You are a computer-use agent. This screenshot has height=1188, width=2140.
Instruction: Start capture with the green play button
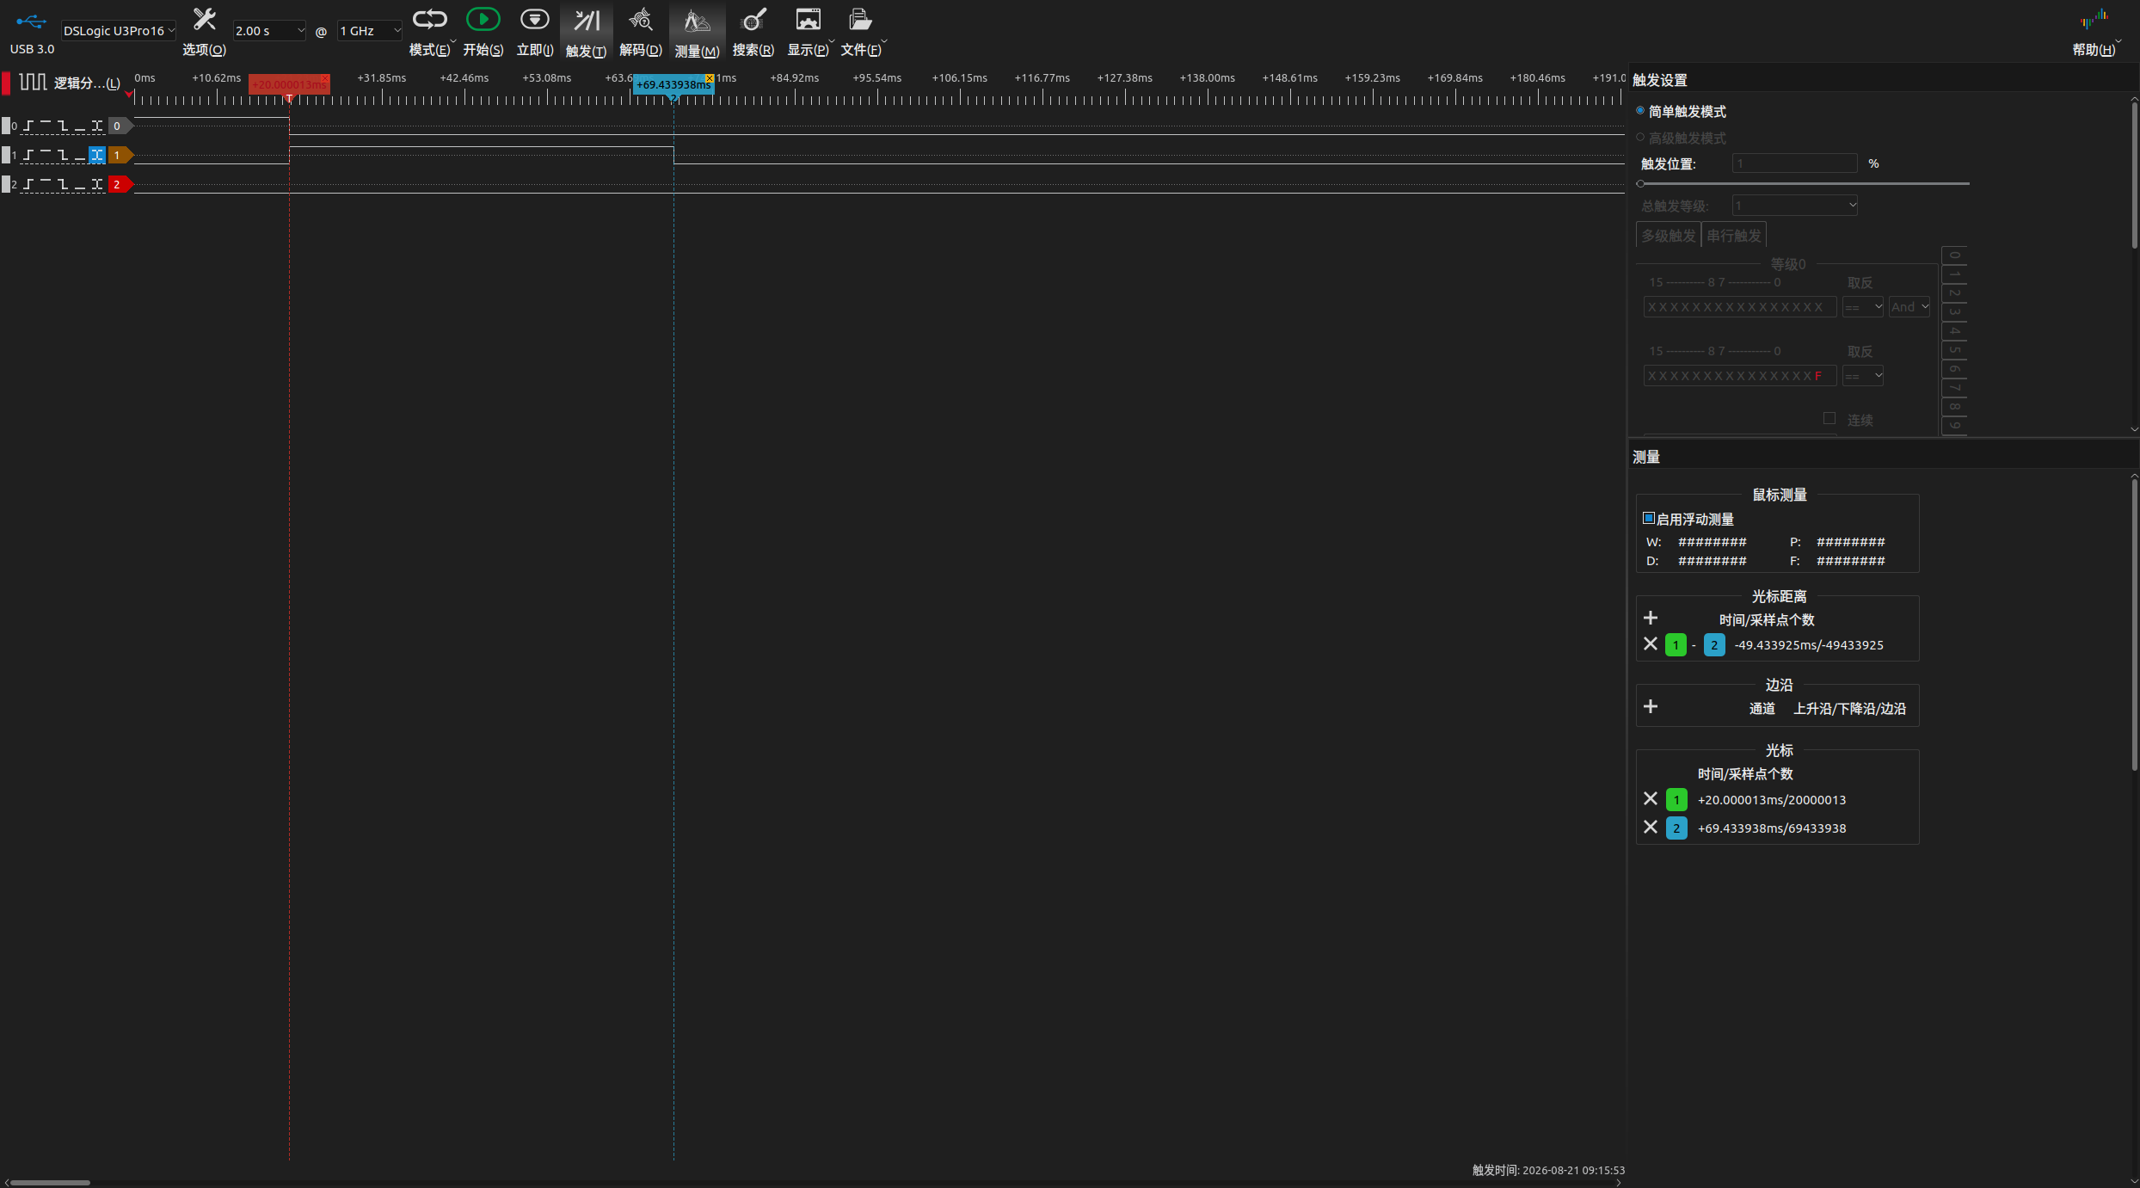tap(483, 20)
